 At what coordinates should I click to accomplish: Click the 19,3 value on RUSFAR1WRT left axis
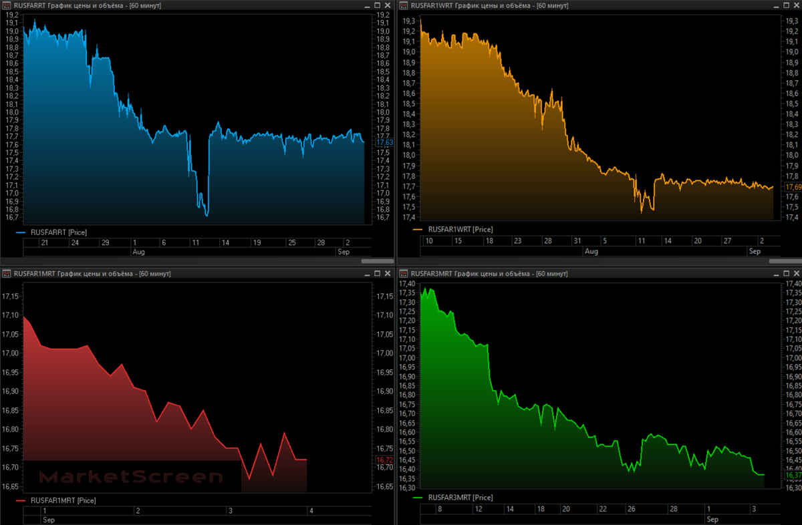pos(410,20)
